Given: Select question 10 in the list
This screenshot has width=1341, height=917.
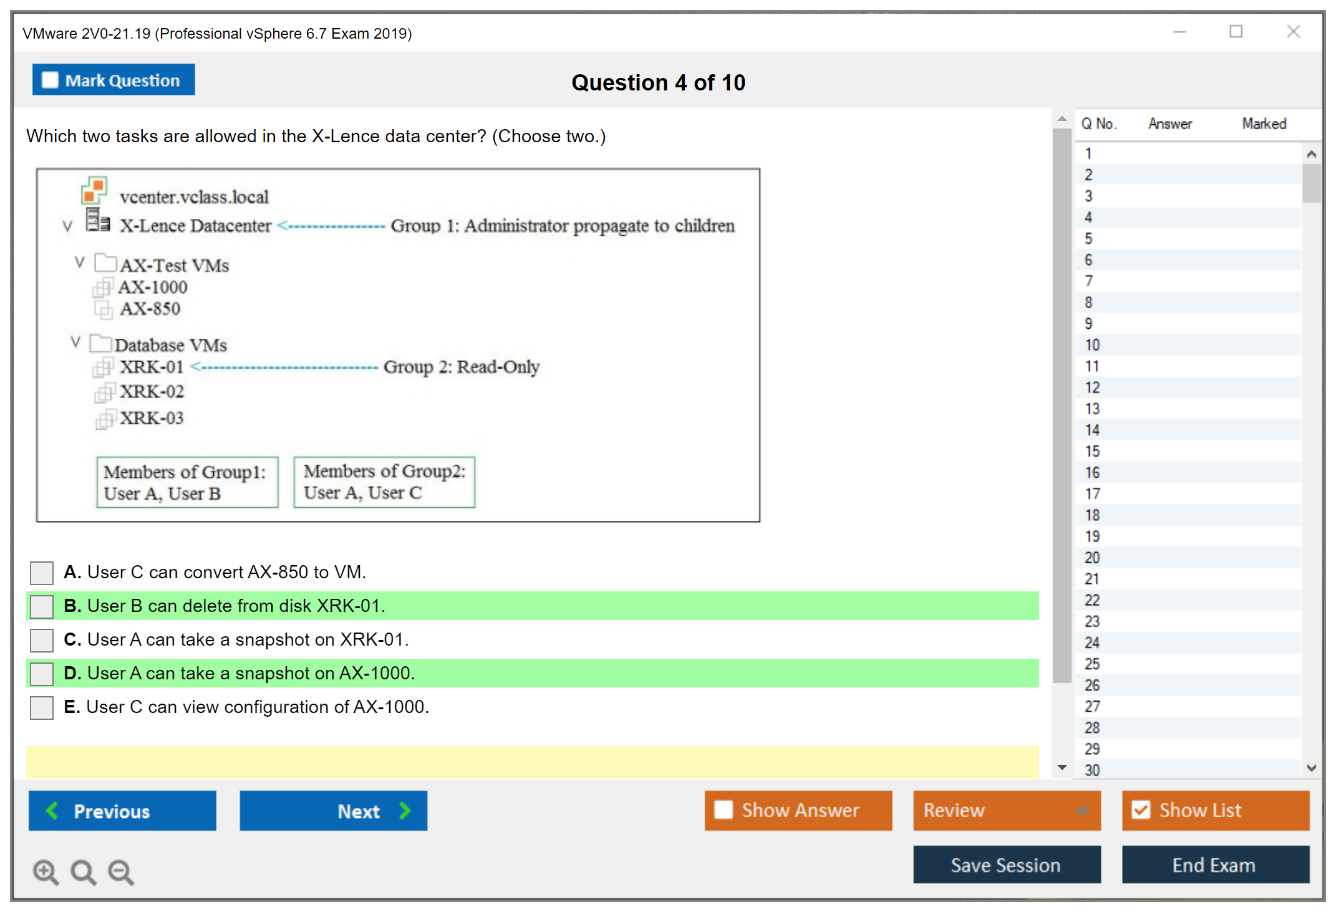Looking at the screenshot, I should coord(1092,345).
